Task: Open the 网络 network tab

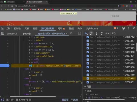Action: tap(61, 28)
